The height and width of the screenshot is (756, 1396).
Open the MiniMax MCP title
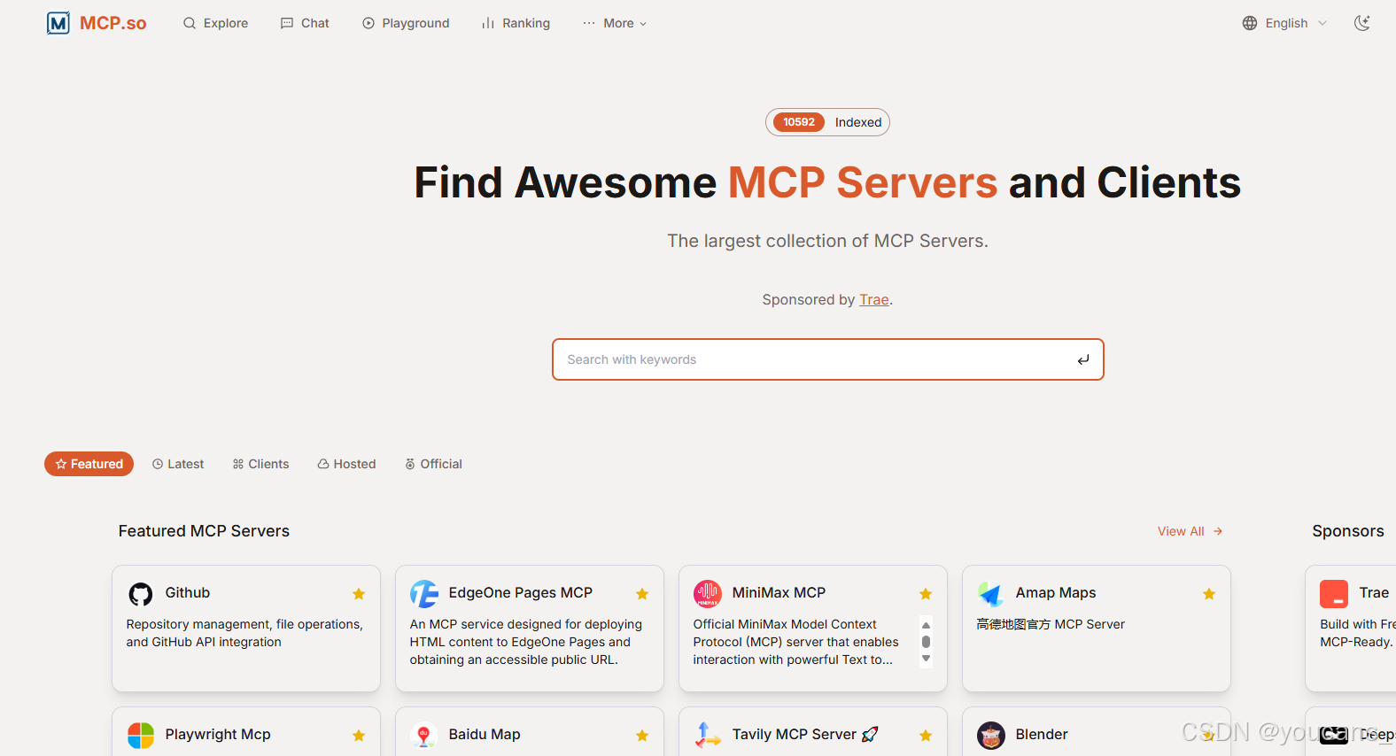pos(779,593)
